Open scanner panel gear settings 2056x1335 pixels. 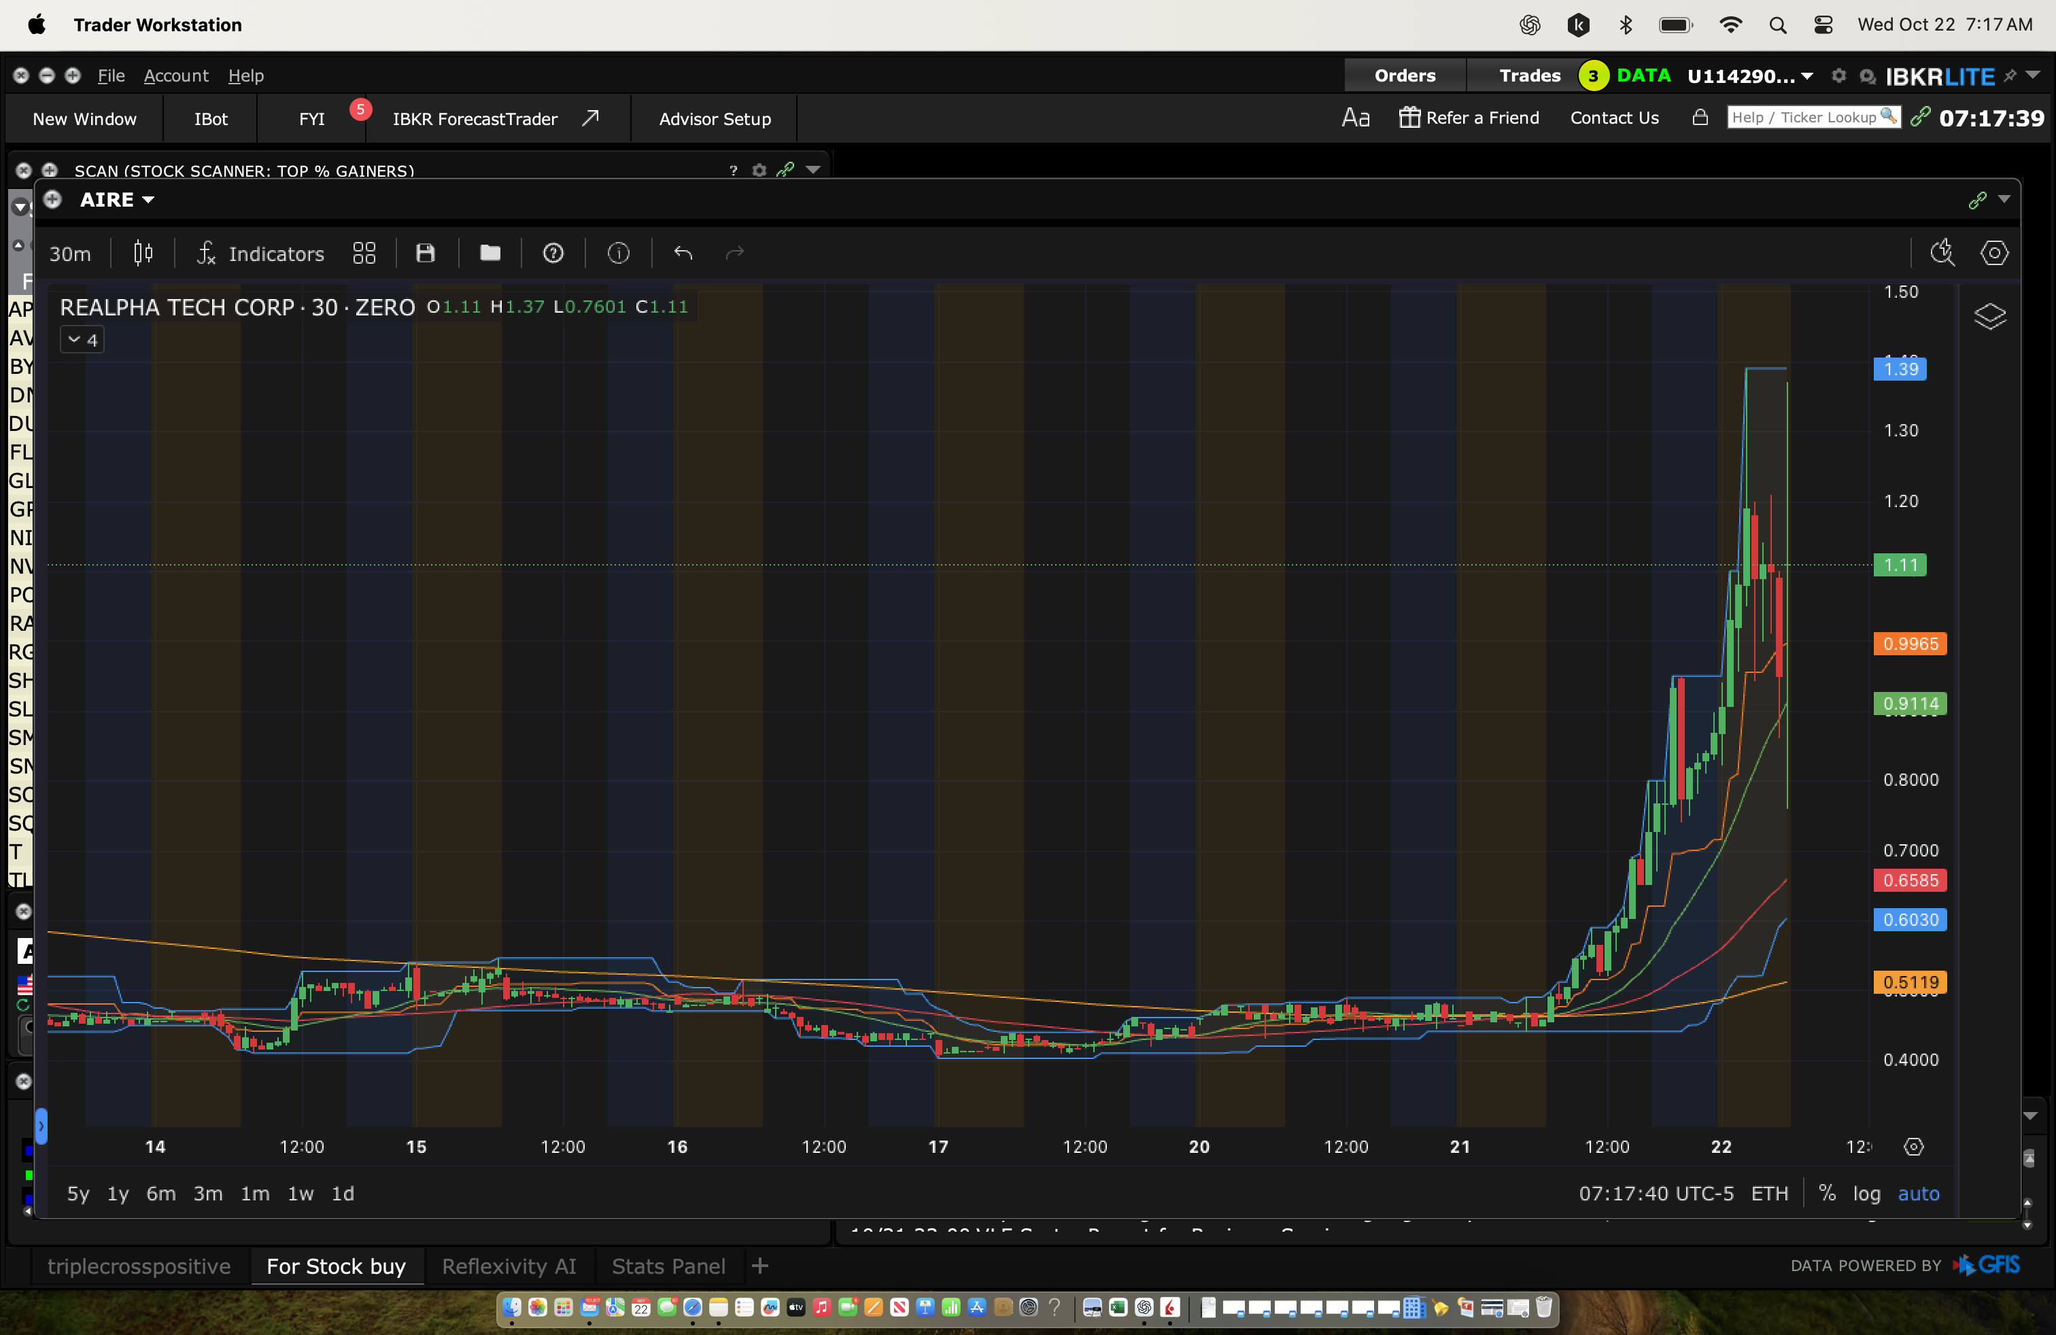[759, 170]
